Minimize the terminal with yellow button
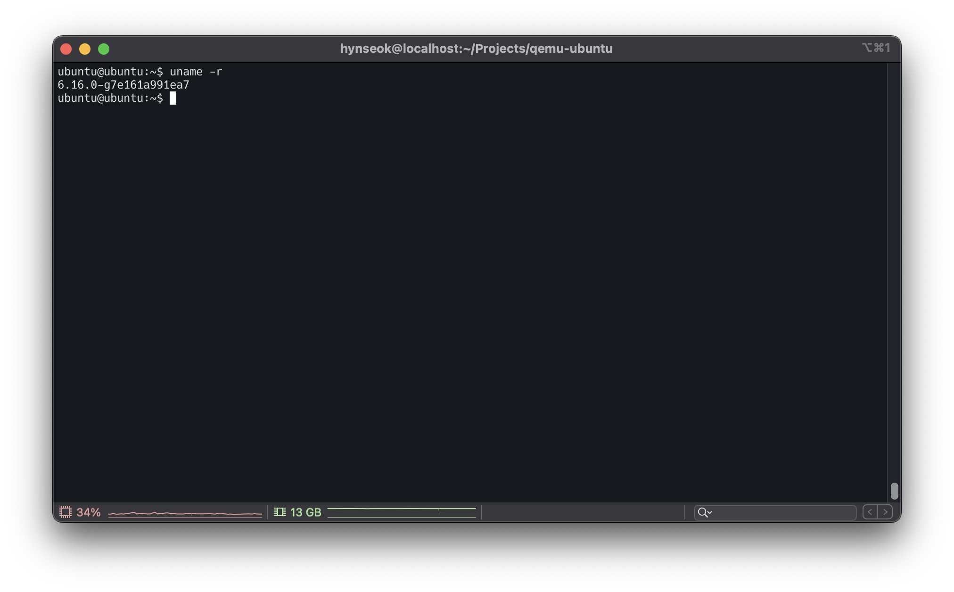954x592 pixels. (x=85, y=49)
